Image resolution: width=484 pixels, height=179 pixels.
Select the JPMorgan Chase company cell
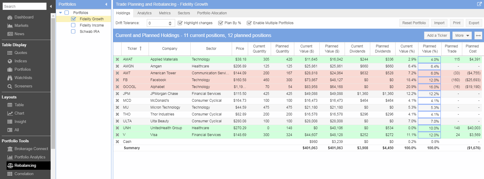(169, 94)
